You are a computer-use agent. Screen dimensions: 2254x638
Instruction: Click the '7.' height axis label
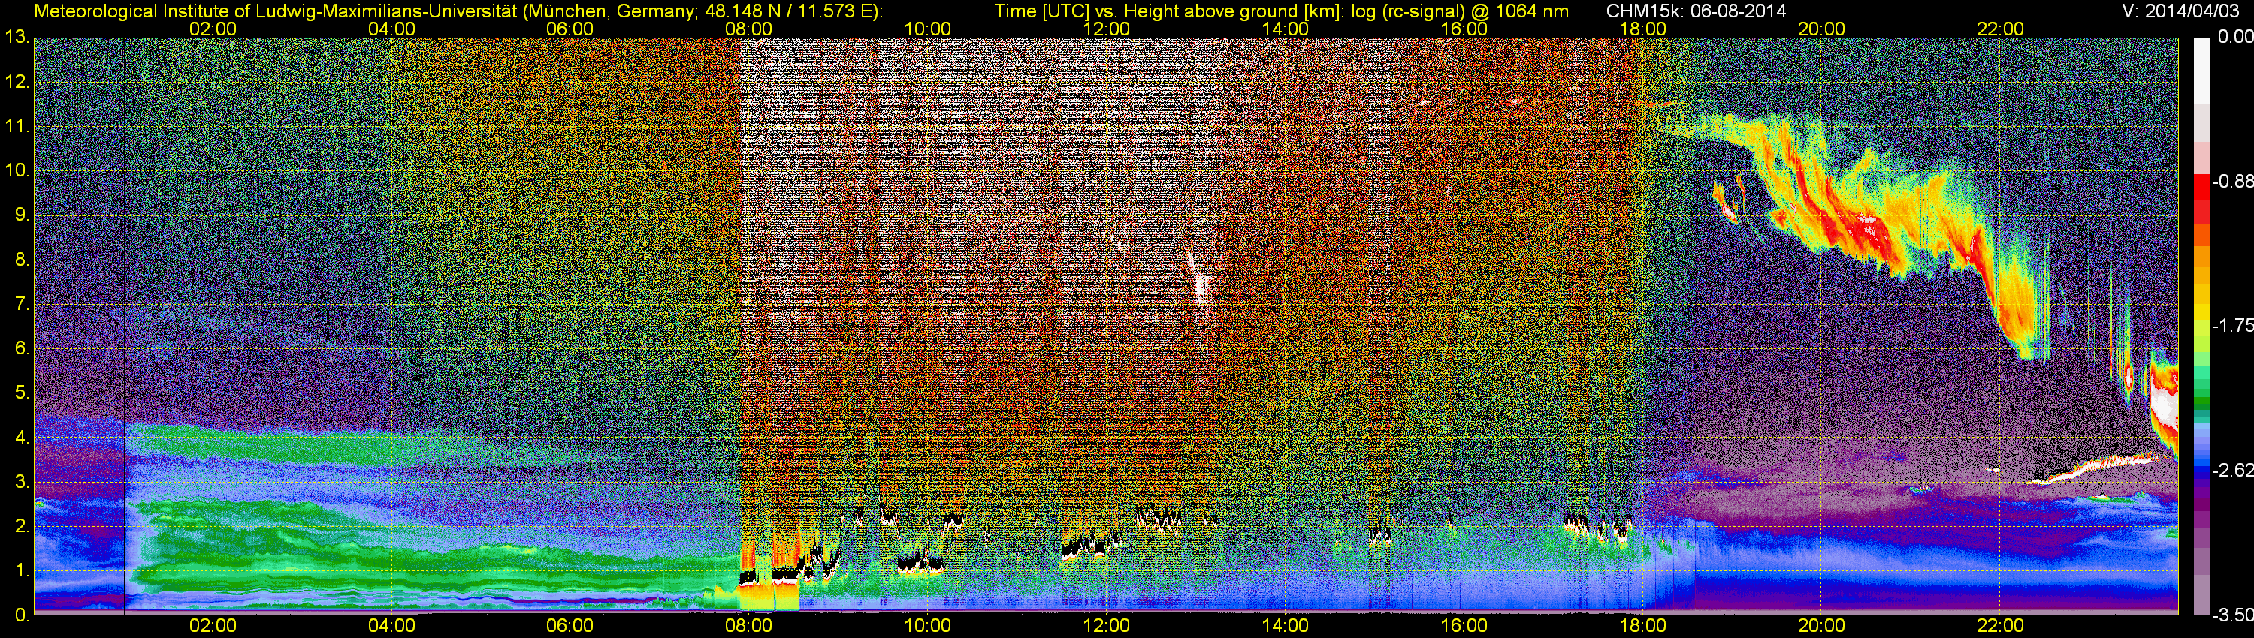(x=21, y=304)
